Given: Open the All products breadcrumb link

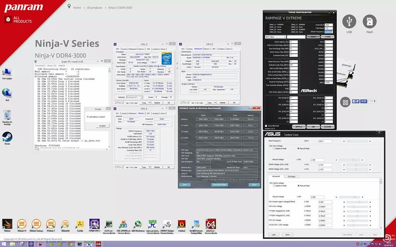Looking at the screenshot, I should pos(95,8).
